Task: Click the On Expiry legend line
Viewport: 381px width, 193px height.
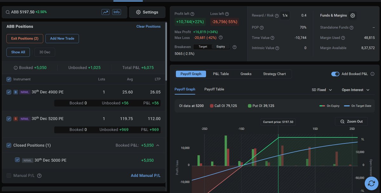Action: (x=322, y=106)
